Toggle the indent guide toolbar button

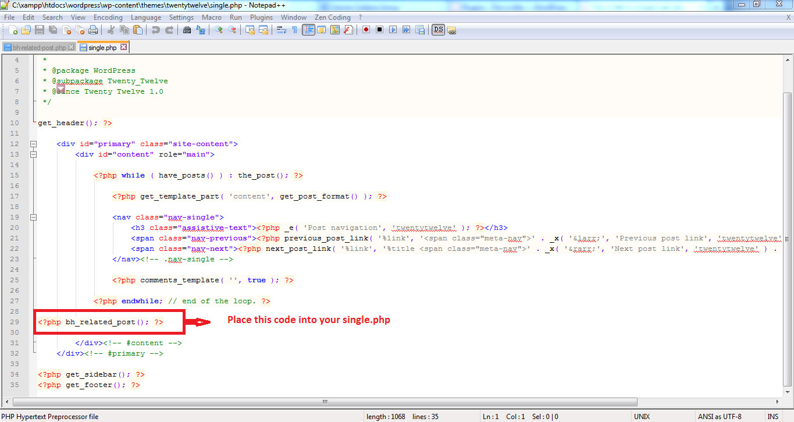(308, 30)
